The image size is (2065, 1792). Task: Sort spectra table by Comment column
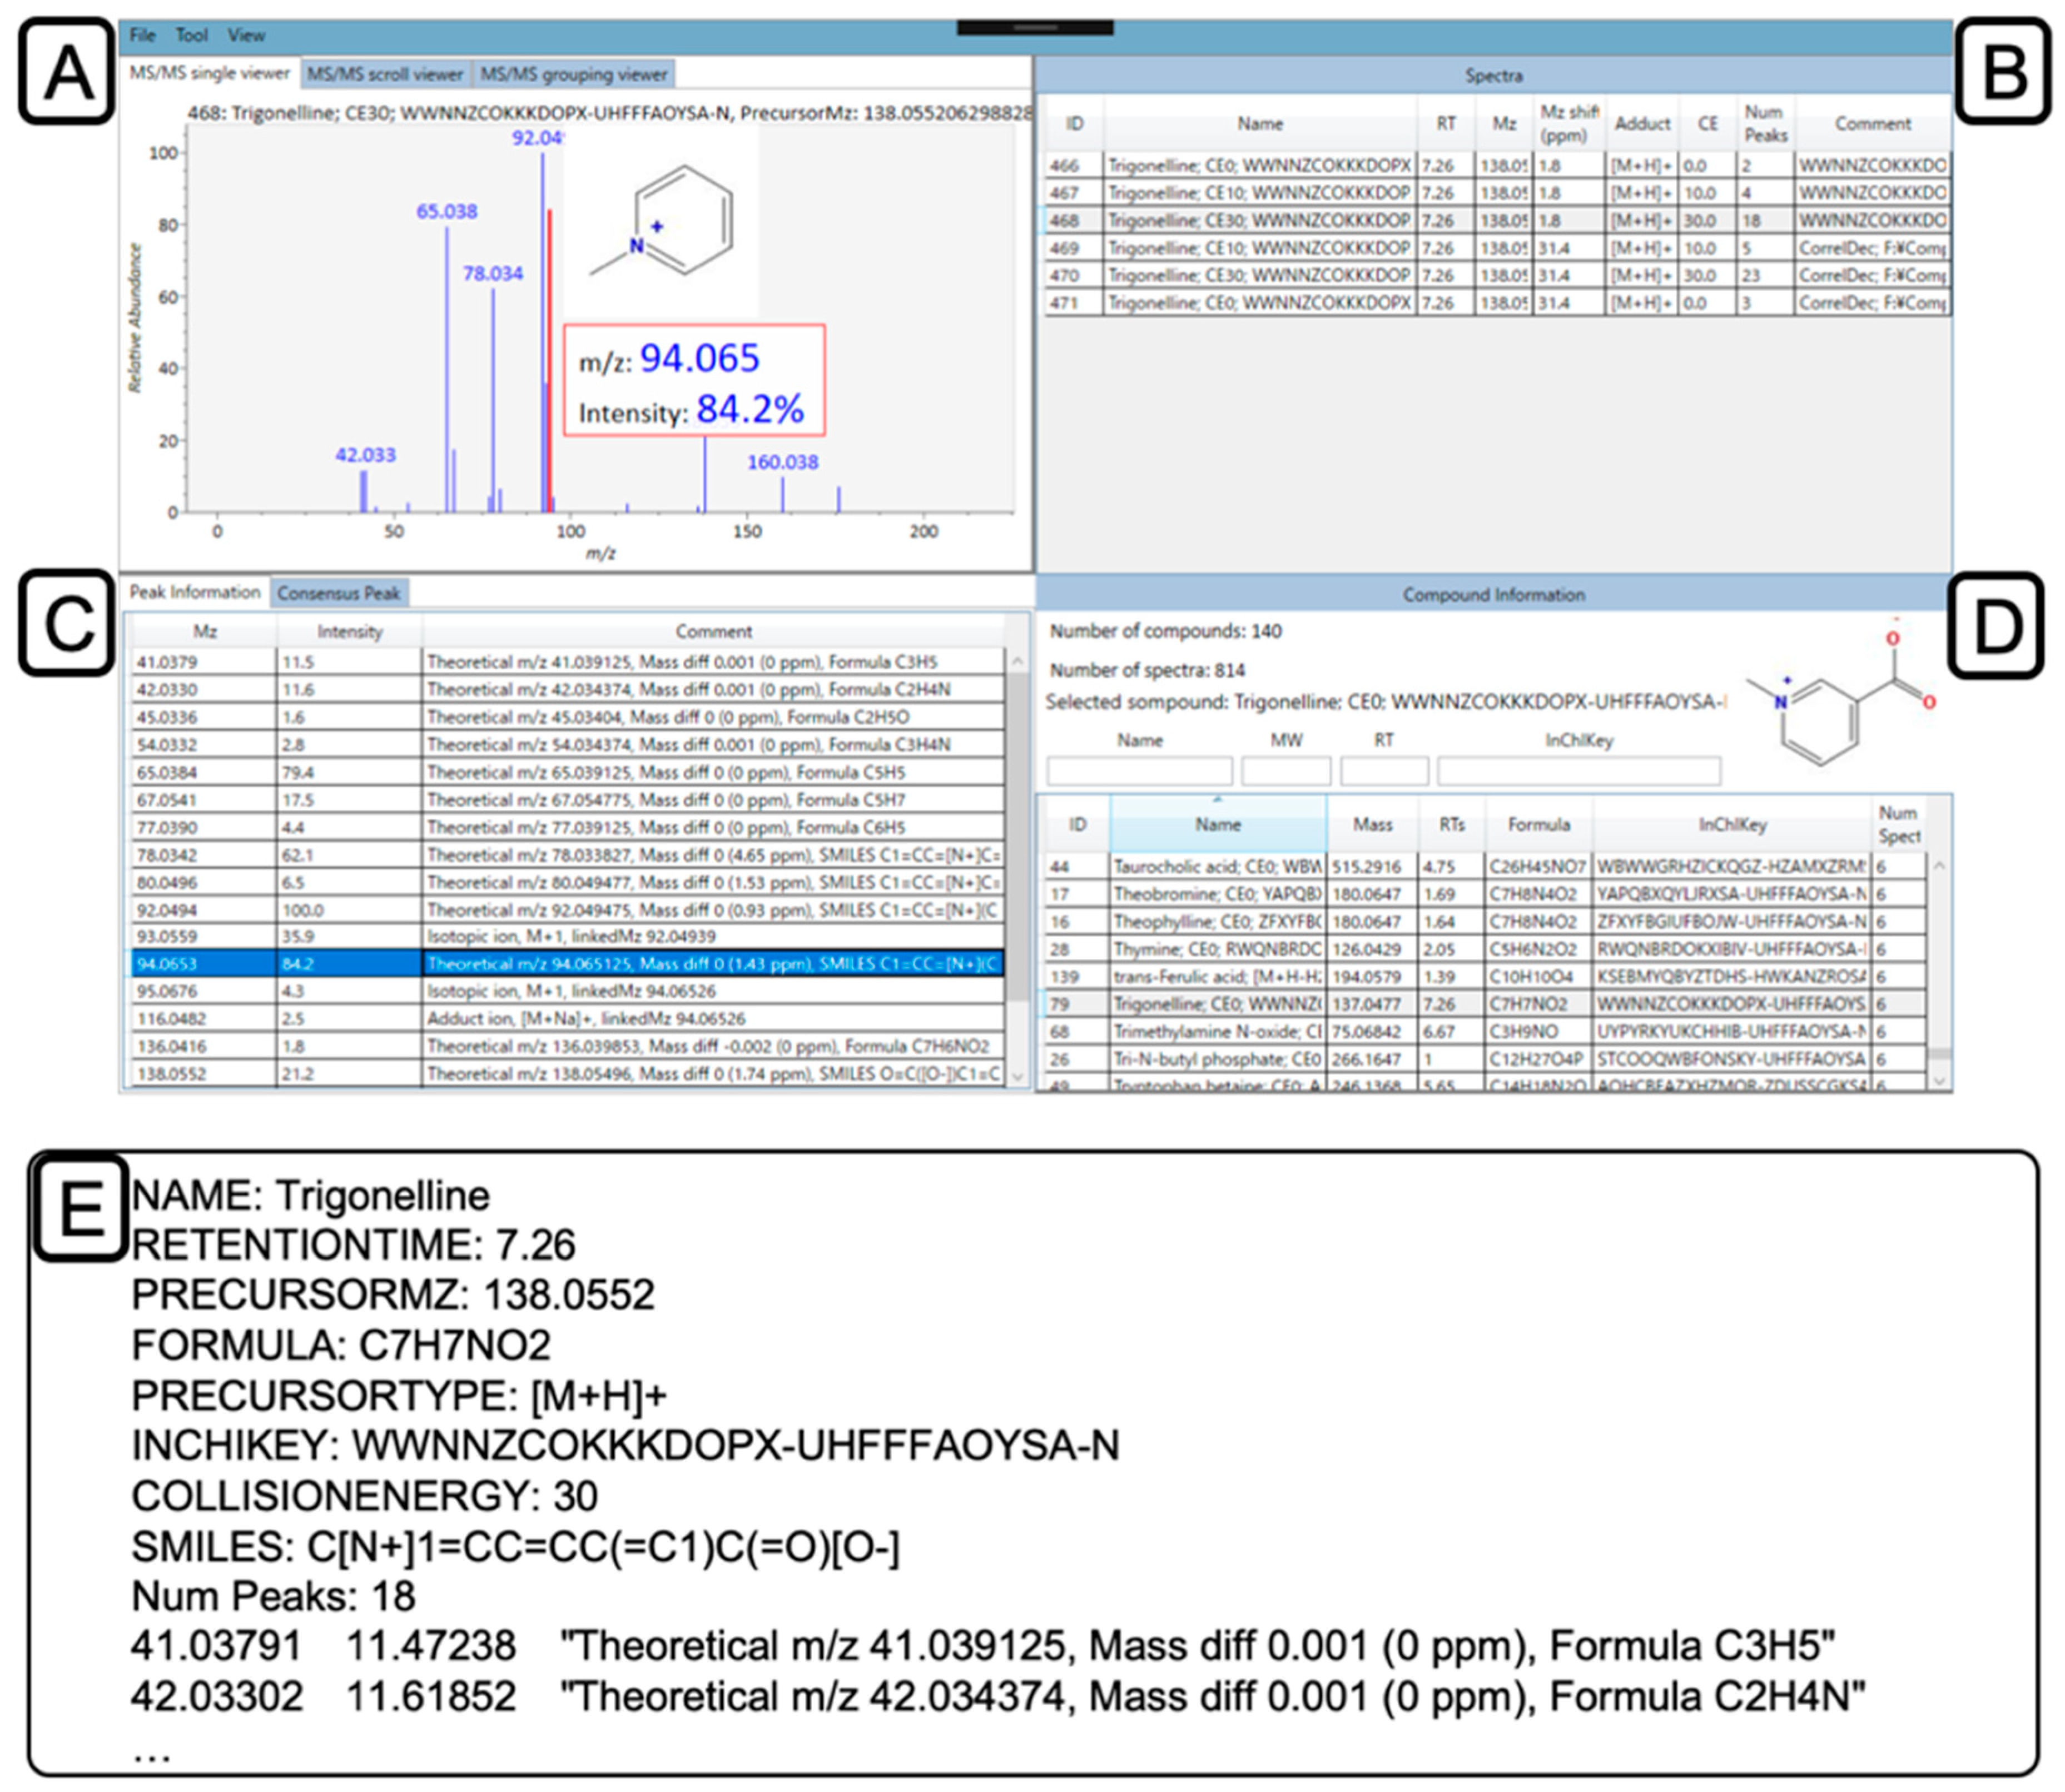(x=1872, y=124)
